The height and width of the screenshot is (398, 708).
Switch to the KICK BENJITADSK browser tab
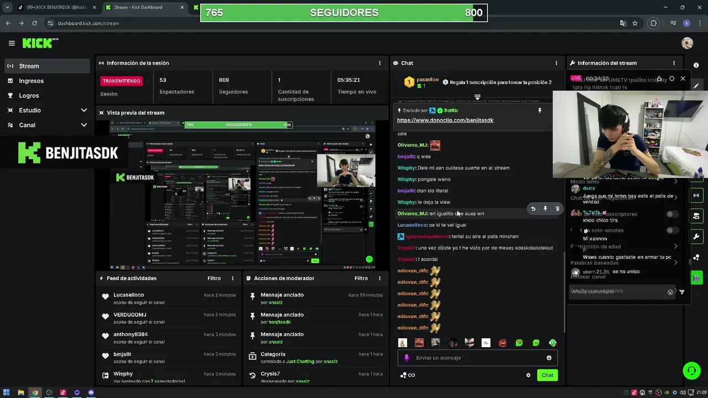56,7
